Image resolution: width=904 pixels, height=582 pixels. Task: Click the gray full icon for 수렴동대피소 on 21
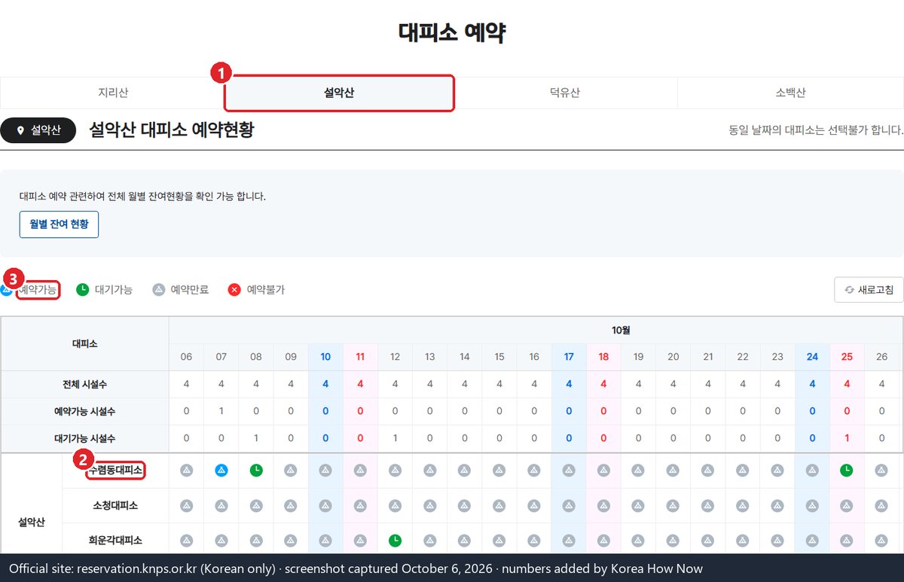coord(707,470)
